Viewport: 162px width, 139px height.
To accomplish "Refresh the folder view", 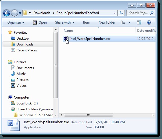I will point(121,13).
